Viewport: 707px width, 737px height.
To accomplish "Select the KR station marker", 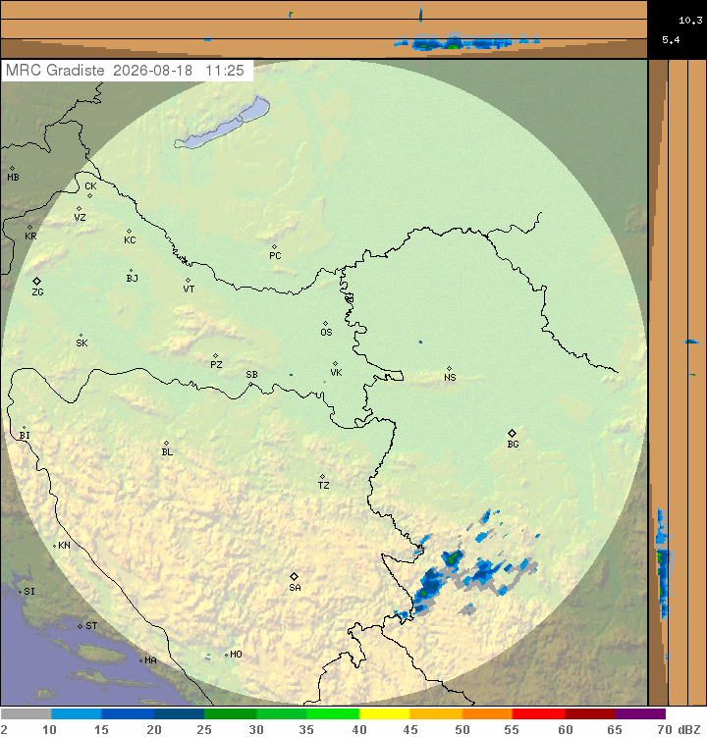I will click(29, 227).
